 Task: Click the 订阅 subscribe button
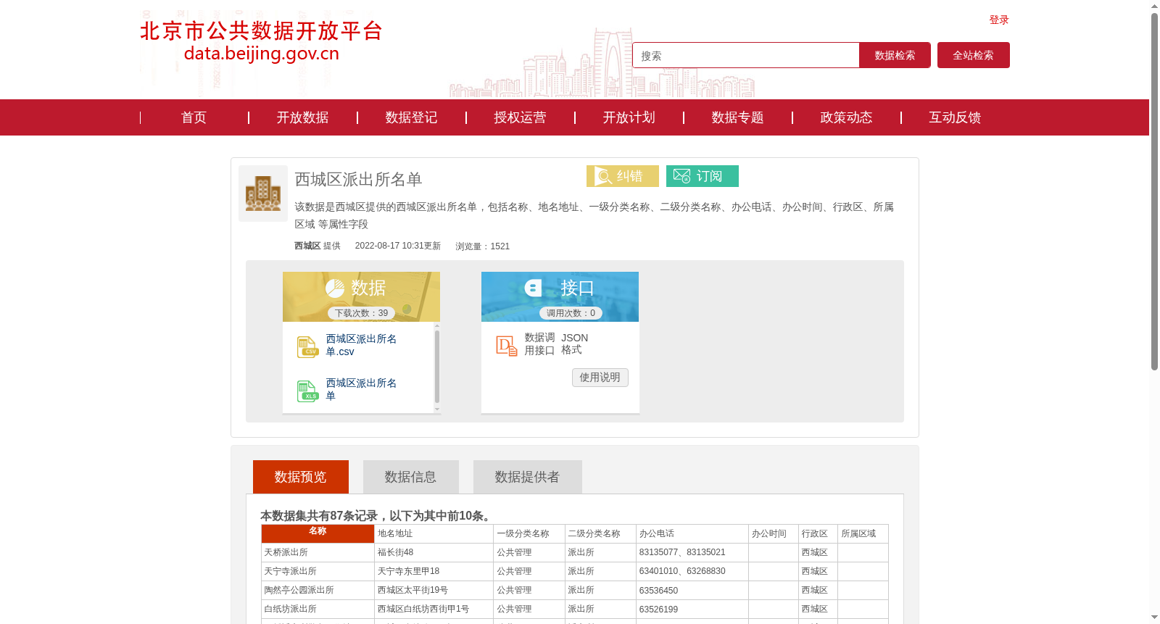click(x=703, y=176)
